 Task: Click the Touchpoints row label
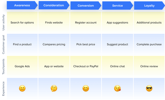pyautogui.click(x=4, y=66)
